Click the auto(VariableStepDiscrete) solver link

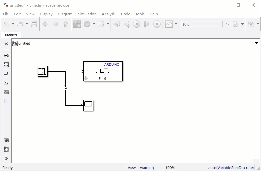pos(231,168)
